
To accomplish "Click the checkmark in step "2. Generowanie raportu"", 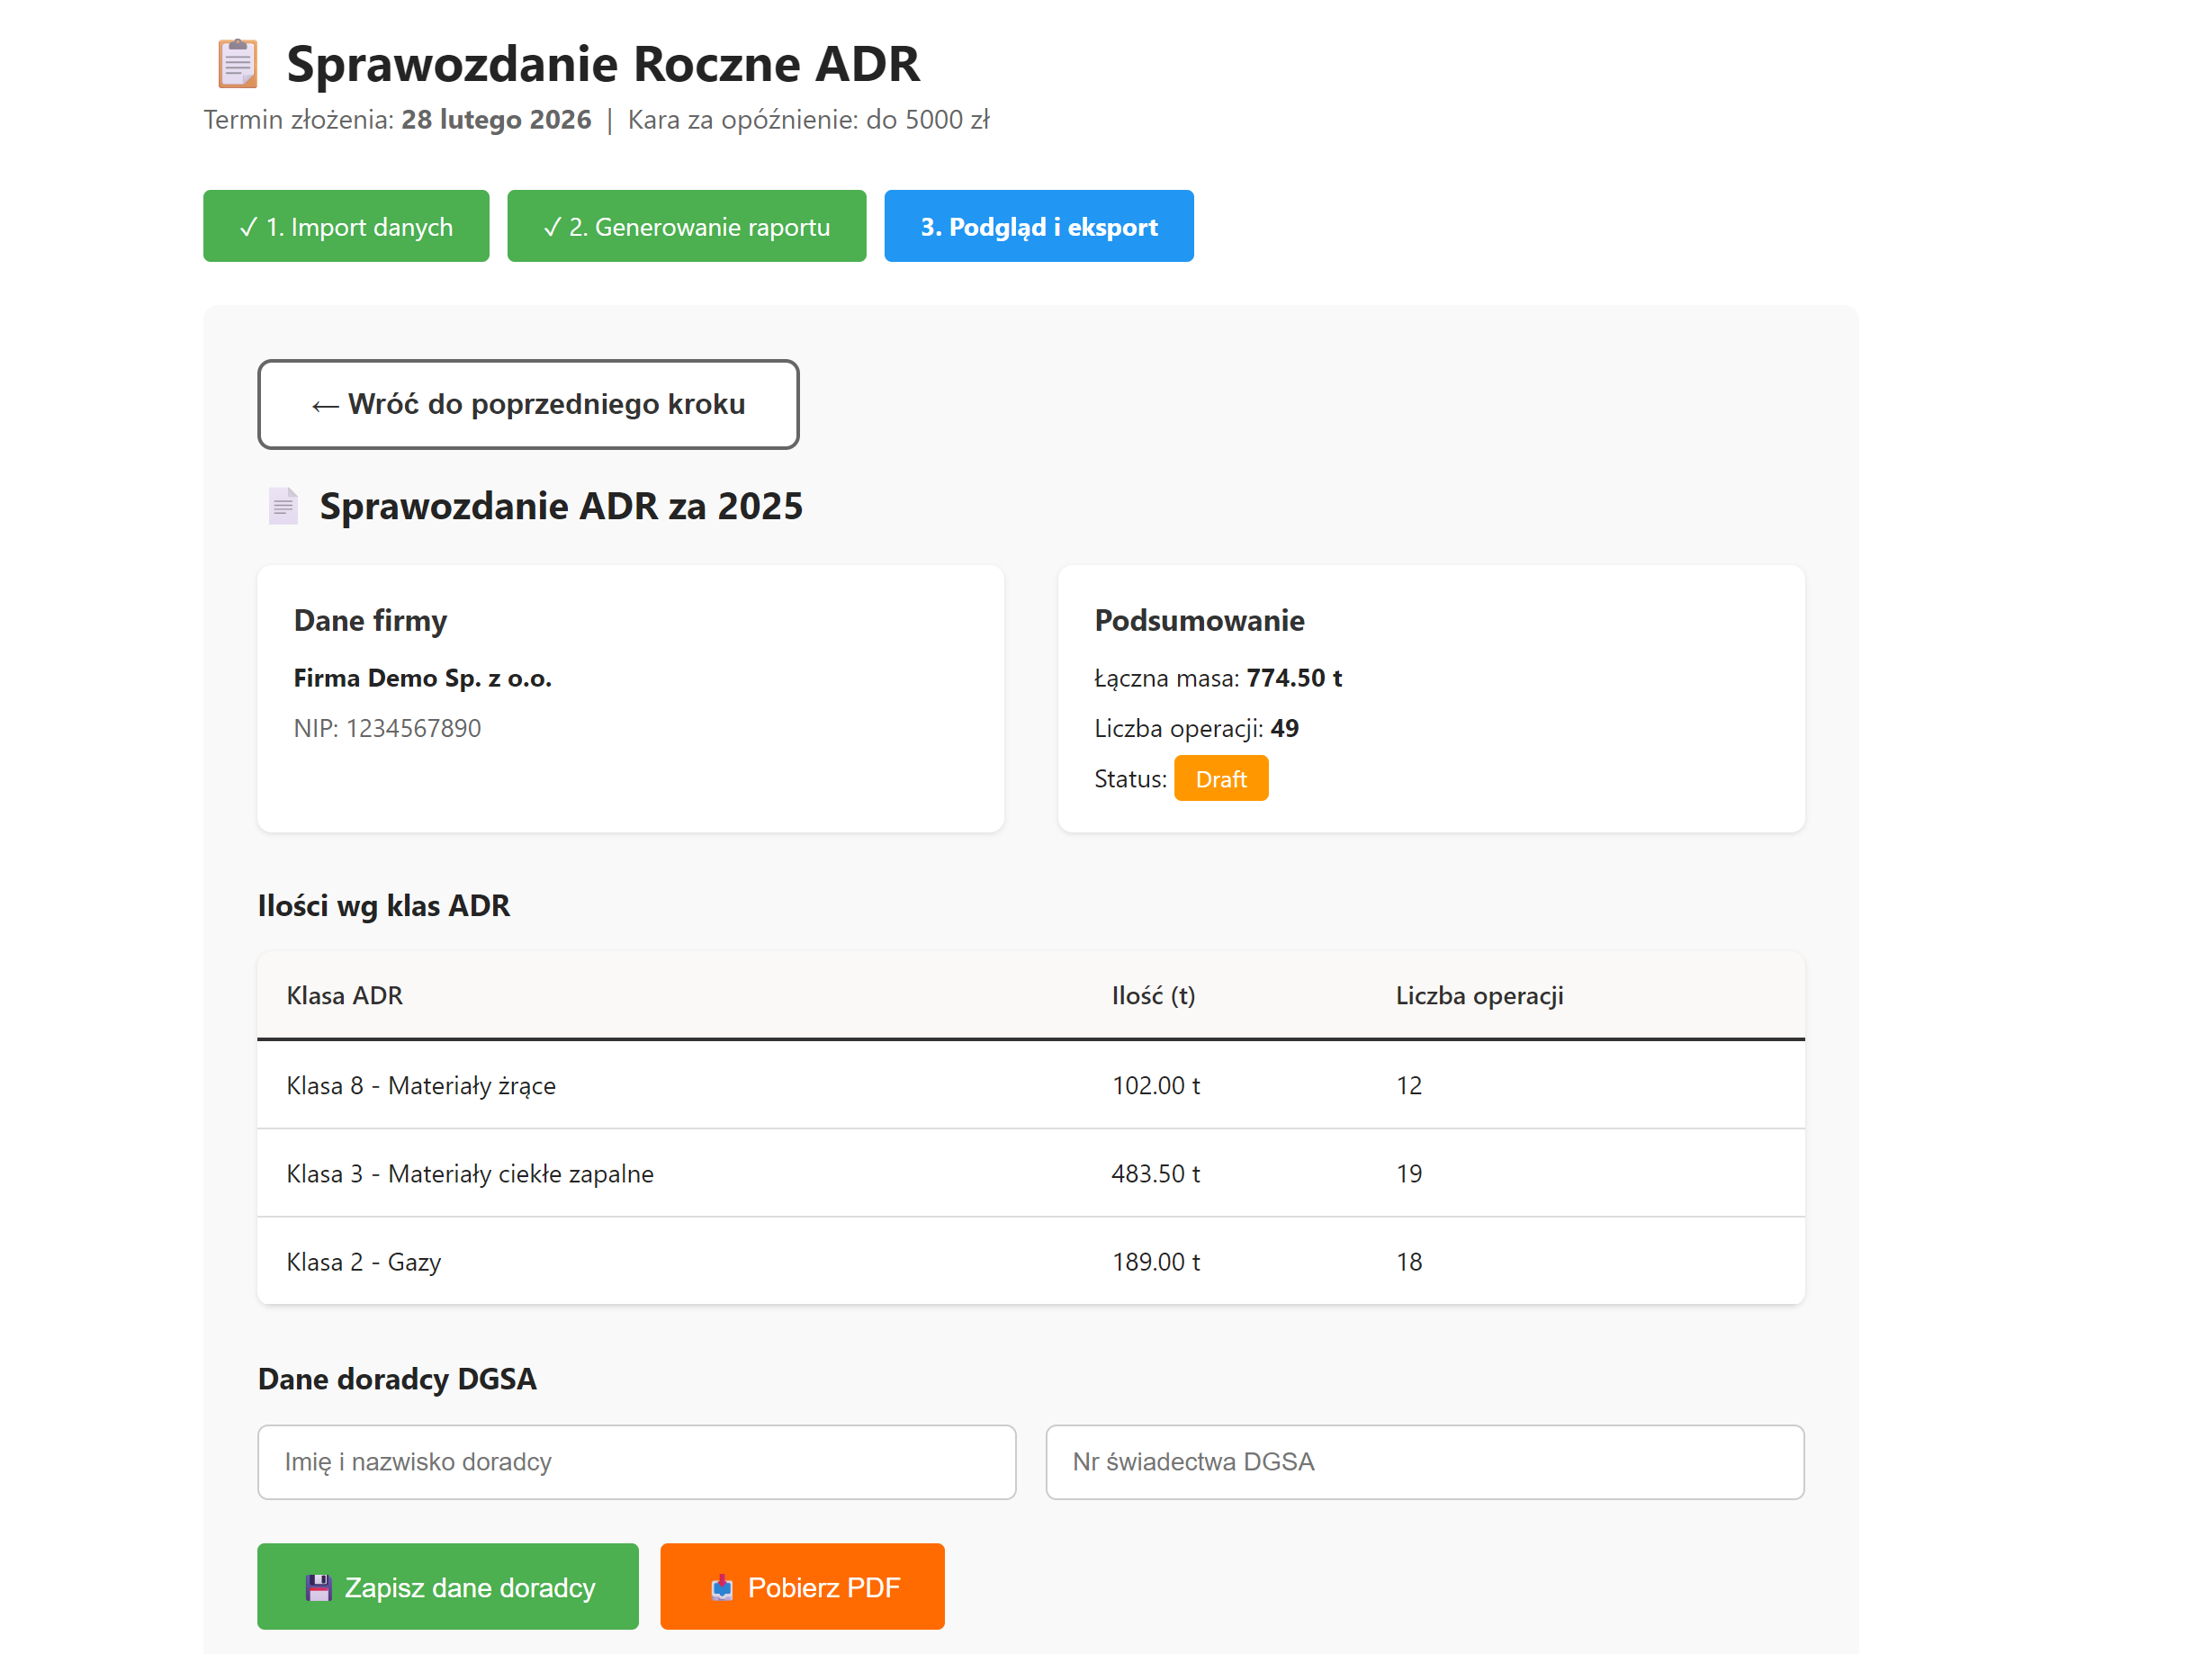I will coord(552,226).
